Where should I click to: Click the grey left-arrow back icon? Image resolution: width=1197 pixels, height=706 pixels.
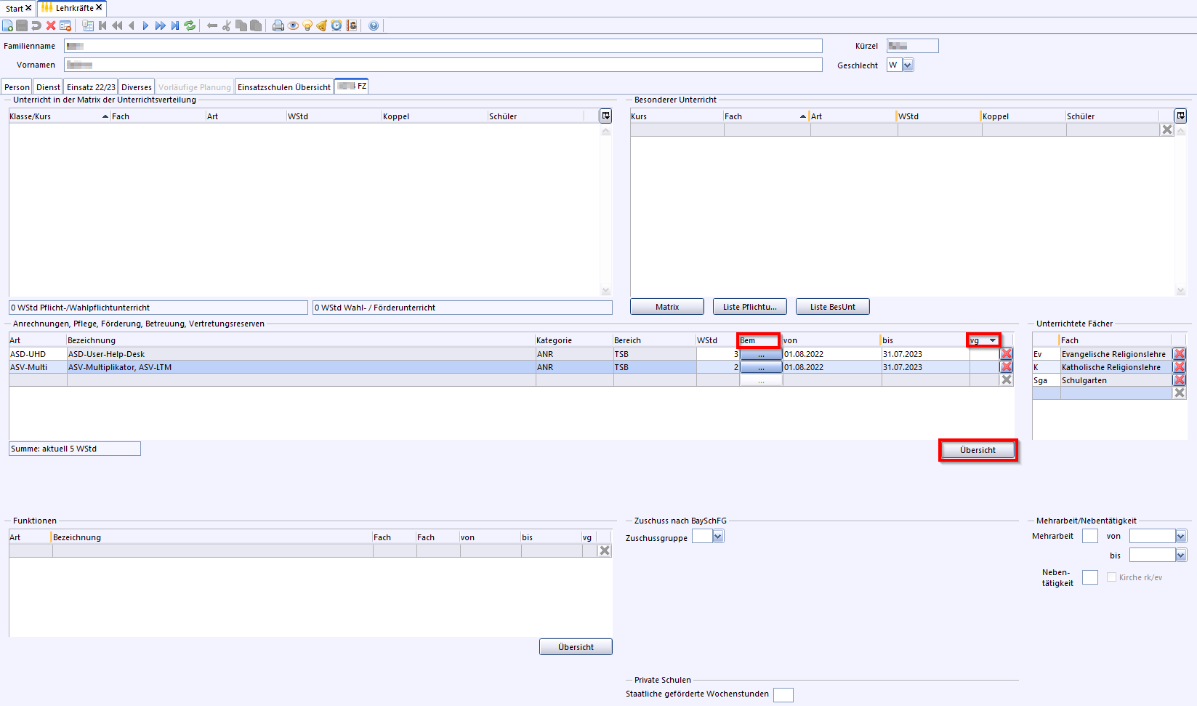tap(212, 25)
